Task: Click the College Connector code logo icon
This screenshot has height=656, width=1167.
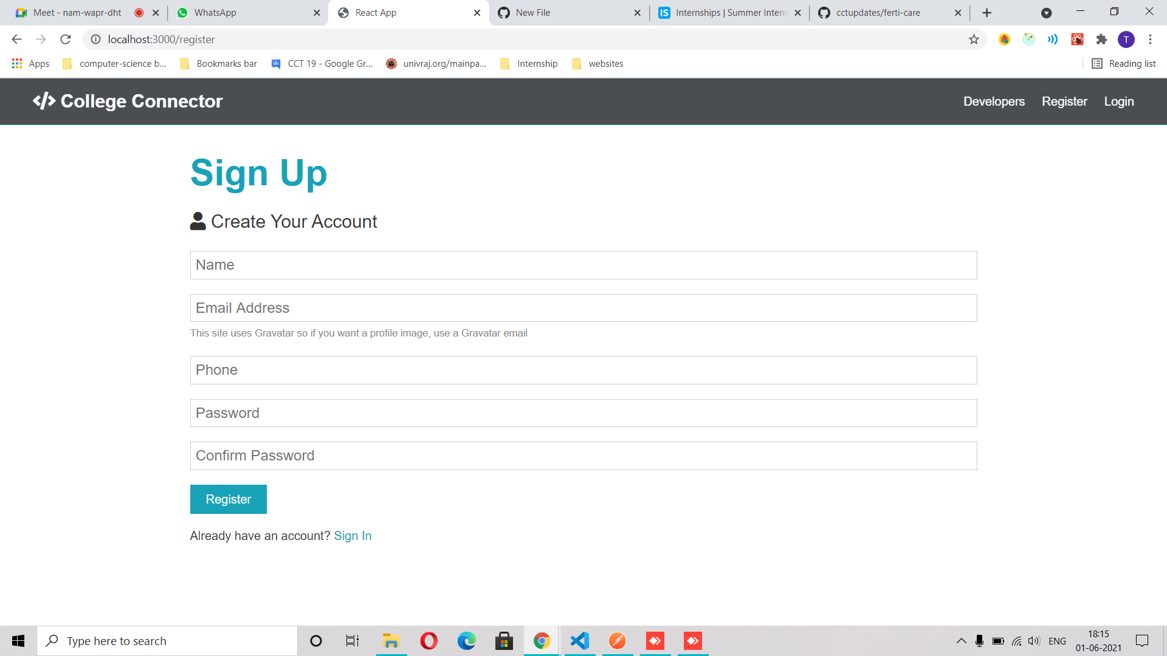Action: click(44, 101)
